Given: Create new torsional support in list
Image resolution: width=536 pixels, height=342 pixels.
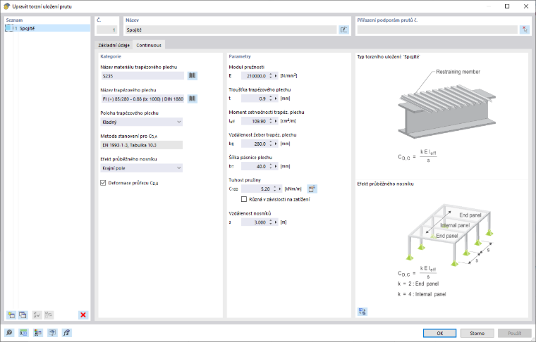Looking at the screenshot, I should (11, 315).
